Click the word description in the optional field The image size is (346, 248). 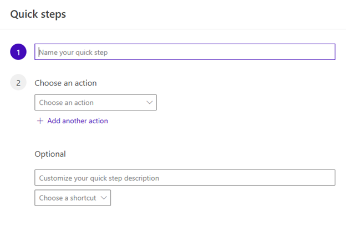(141, 178)
